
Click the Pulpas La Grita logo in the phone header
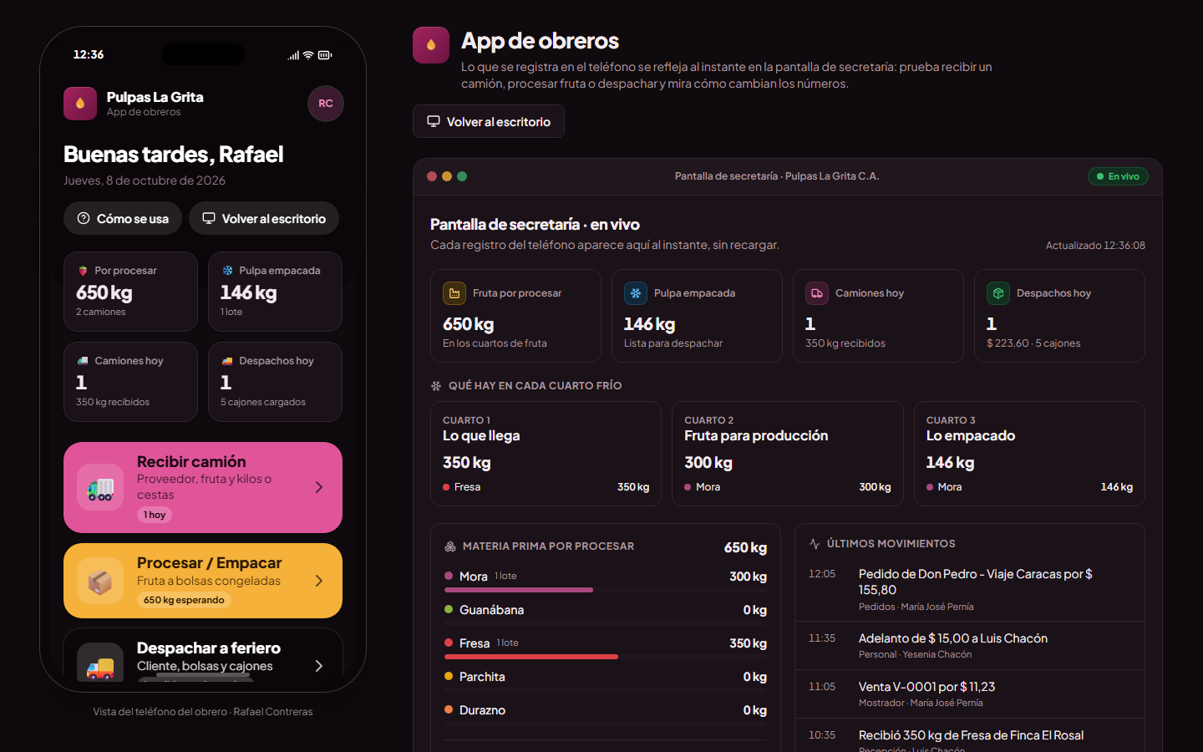80,104
